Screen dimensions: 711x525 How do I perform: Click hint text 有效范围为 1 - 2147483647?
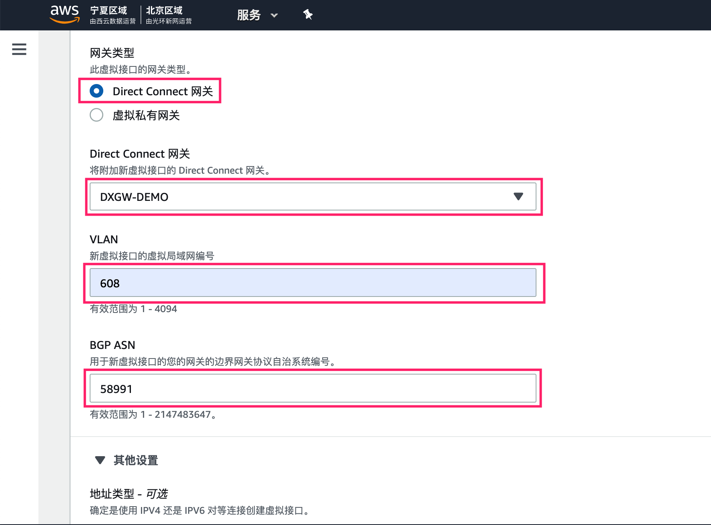coord(153,415)
